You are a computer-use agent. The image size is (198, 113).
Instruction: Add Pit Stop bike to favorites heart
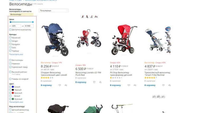pyautogui.click(x=129, y=85)
